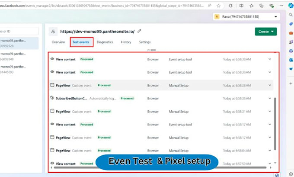Expand the View content 6:58:17 AM chevron
Screen dimensions: 294x177
point(270,124)
